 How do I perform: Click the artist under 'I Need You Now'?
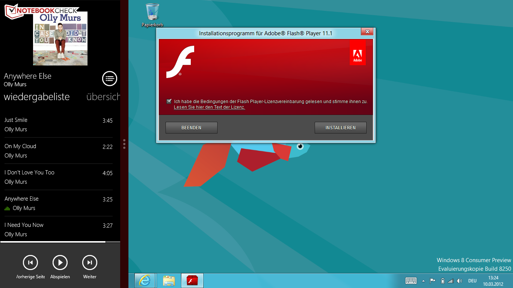16,234
